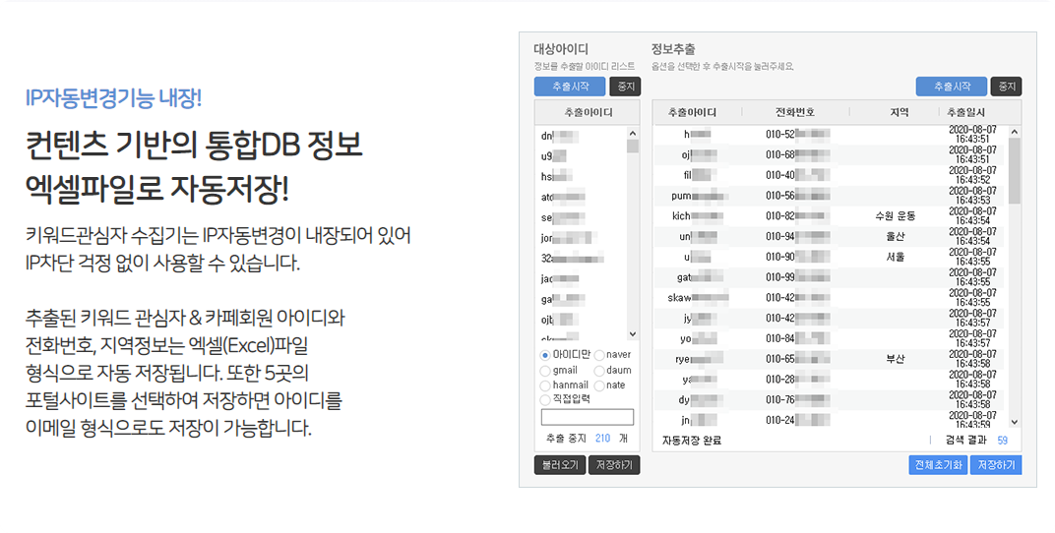Select the result row ID starting with 'pum'
Viewport: 1055px width, 533px height.
(x=699, y=197)
